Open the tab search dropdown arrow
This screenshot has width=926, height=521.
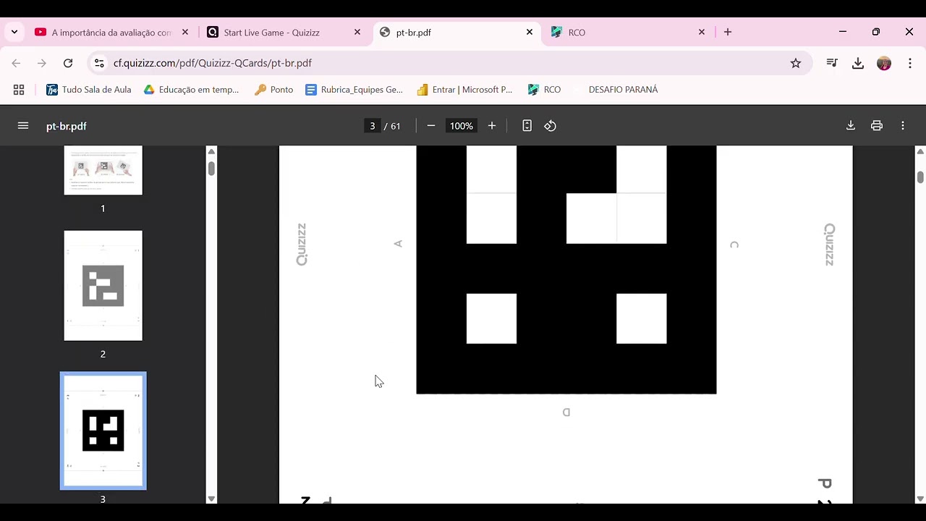(14, 32)
